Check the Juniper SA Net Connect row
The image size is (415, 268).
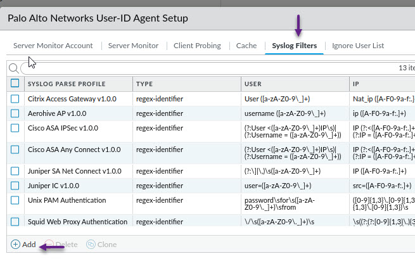click(15, 171)
